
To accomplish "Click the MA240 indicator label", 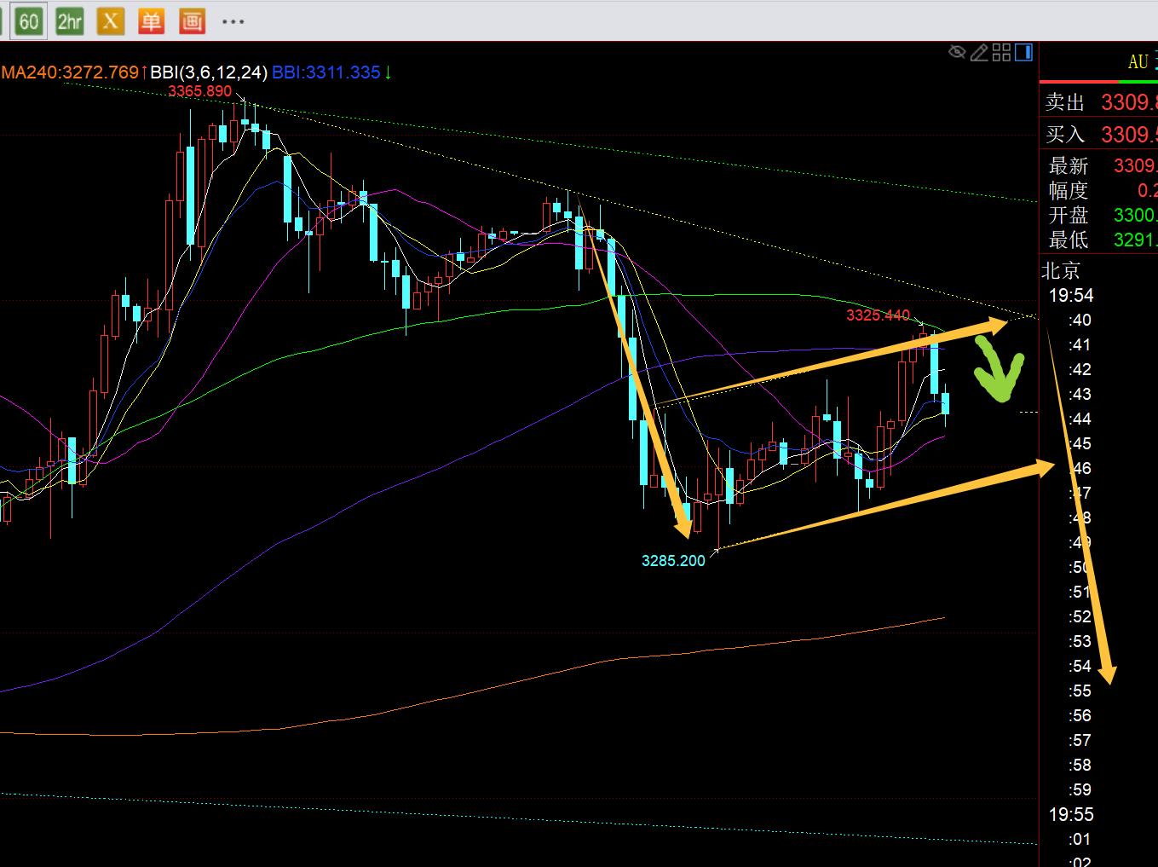I will 70,72.
